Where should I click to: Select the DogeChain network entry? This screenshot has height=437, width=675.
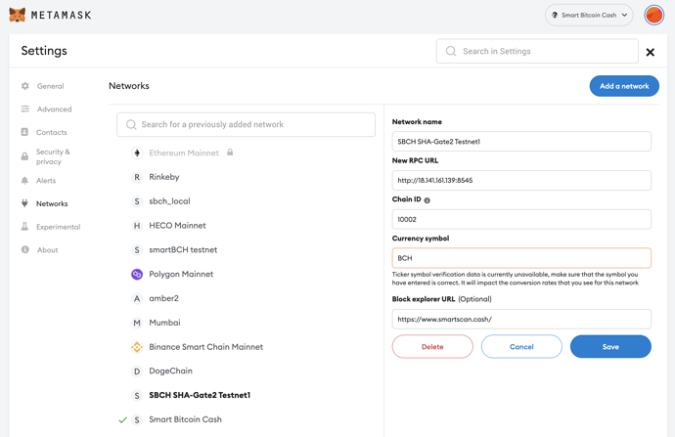pyautogui.click(x=170, y=371)
